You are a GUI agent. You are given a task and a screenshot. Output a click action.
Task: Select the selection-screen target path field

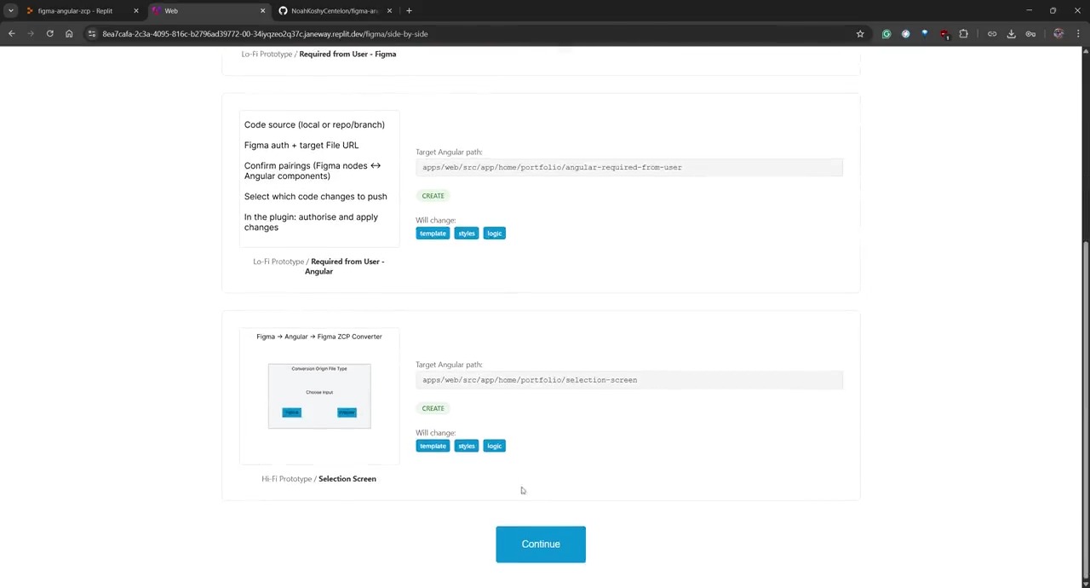(x=629, y=380)
